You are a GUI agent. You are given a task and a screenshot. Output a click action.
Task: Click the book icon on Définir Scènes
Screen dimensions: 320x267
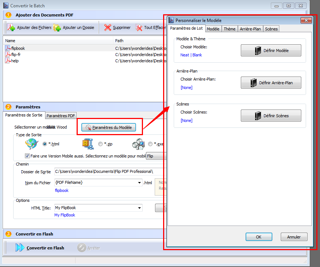(x=258, y=116)
